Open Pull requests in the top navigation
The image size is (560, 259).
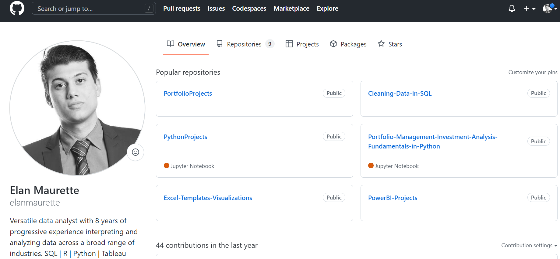[181, 9]
